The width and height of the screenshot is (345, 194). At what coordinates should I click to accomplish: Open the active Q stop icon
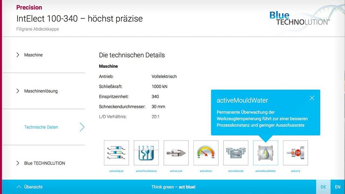coord(295,153)
